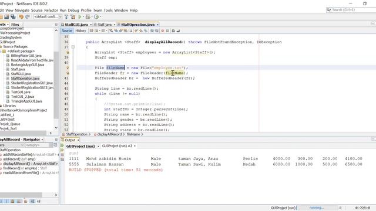This screenshot has width=376, height=211.
Task: Click the Navigator horizontal scrollbar
Action: [x=21, y=195]
